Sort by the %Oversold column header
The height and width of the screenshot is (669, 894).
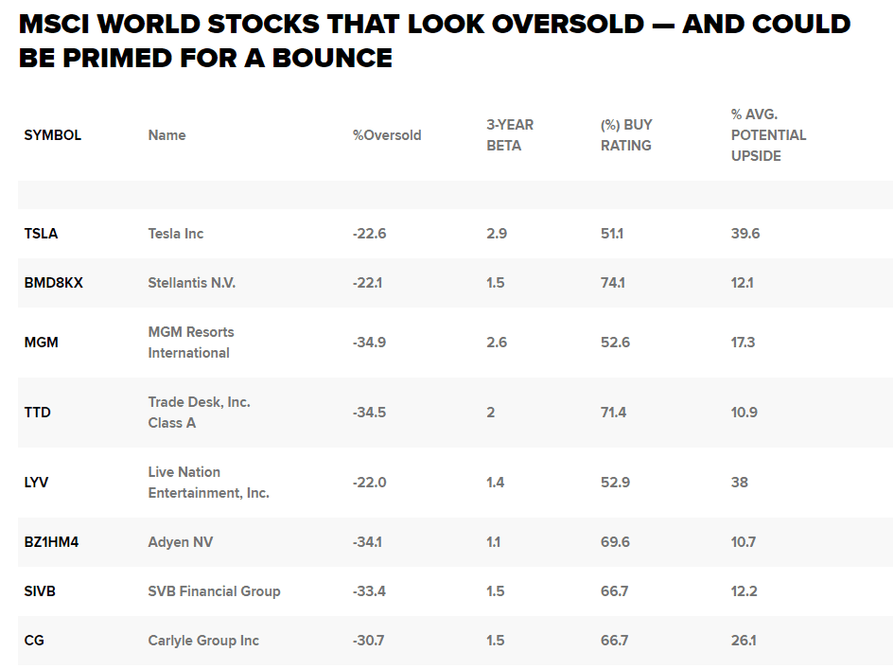[387, 135]
